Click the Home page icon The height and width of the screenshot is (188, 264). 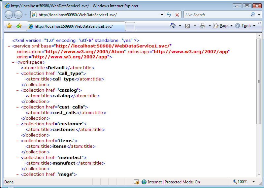pyautogui.click(x=173, y=26)
